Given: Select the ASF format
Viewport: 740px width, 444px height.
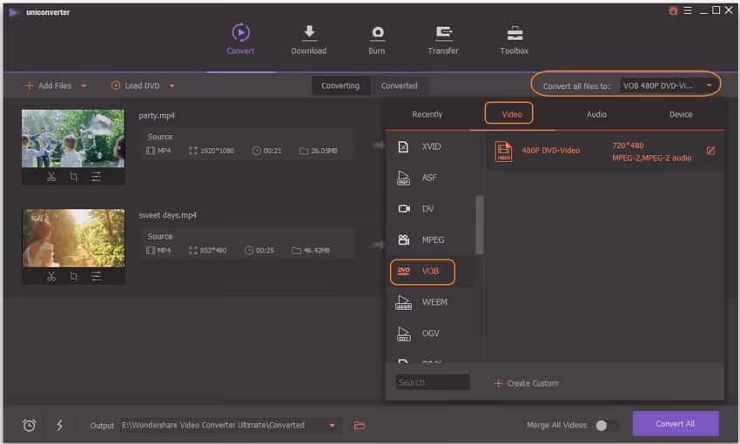Looking at the screenshot, I should (429, 178).
